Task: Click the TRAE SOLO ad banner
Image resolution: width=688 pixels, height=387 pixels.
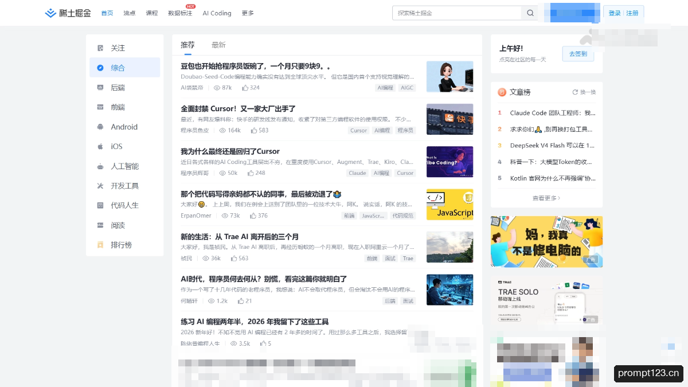Action: click(547, 302)
